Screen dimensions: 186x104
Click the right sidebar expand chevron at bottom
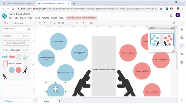click(182, 100)
